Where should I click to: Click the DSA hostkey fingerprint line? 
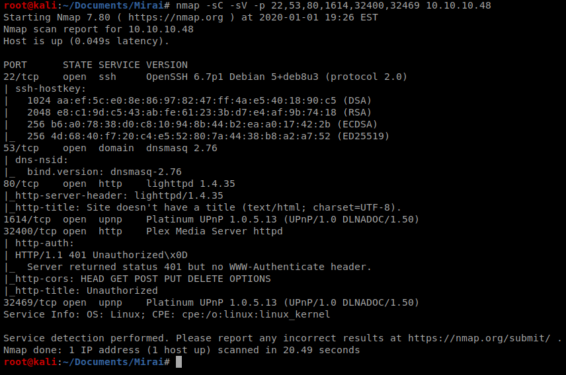199,100
